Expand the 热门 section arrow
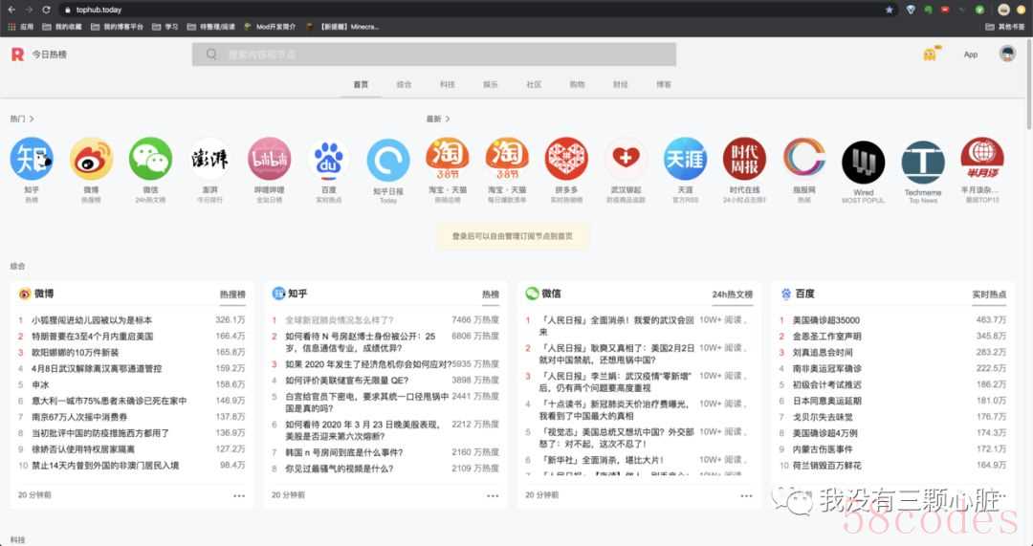Image resolution: width=1033 pixels, height=546 pixels. [33, 120]
